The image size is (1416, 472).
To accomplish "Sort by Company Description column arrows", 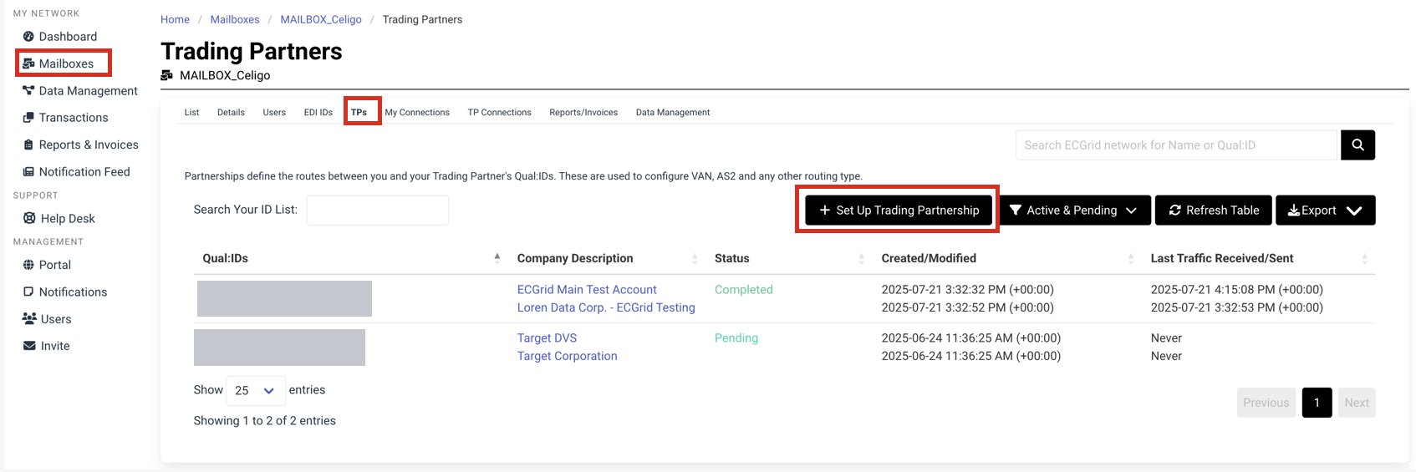I will point(695,258).
